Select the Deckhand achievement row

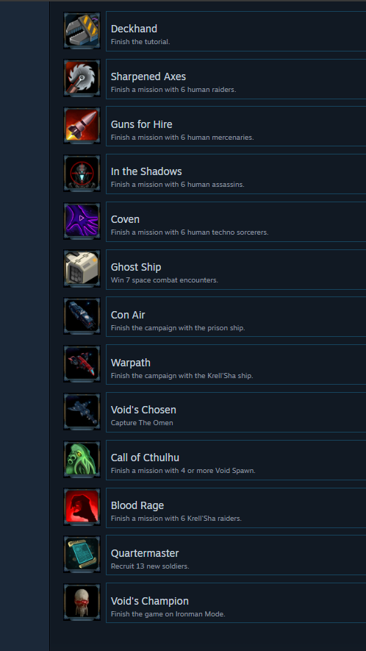[x=236, y=31]
